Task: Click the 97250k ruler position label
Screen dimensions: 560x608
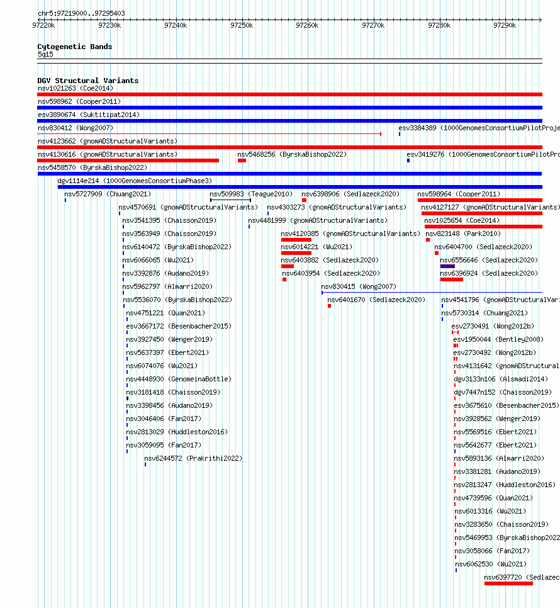Action: (x=242, y=25)
